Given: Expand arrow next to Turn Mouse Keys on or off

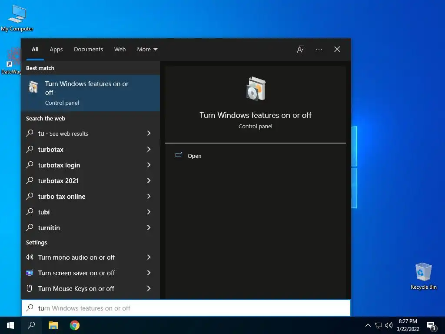Looking at the screenshot, I should click(x=149, y=288).
